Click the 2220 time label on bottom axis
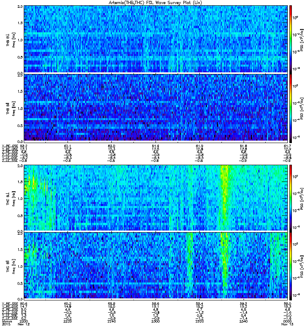 pyautogui.click(x=68, y=321)
